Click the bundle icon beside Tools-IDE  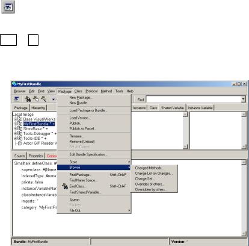point(20,138)
